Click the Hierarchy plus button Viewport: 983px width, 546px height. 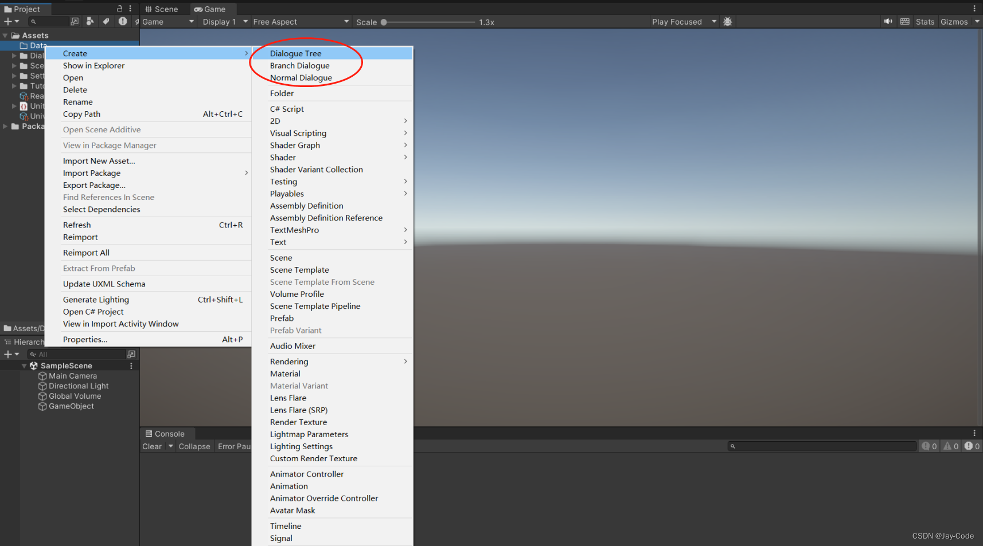pyautogui.click(x=8, y=354)
